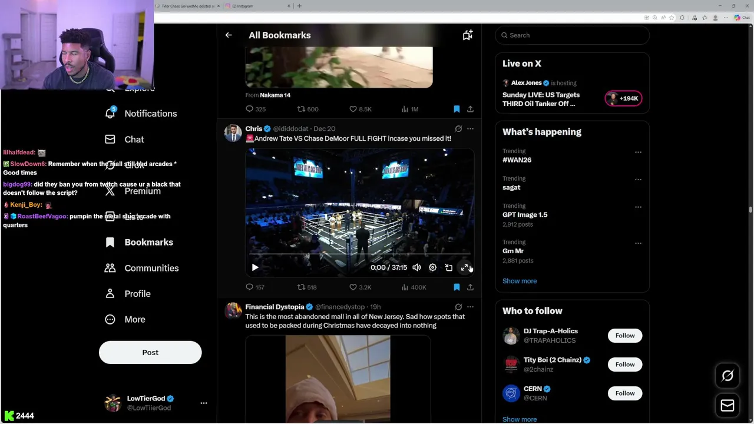View analytics of Chris's post 400K views
The height and width of the screenshot is (424, 754).
[414, 287]
